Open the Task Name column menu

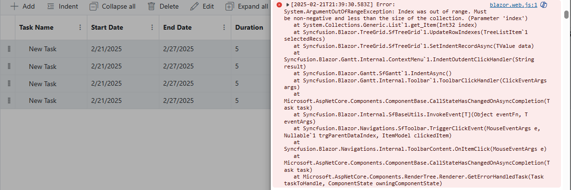(80, 28)
